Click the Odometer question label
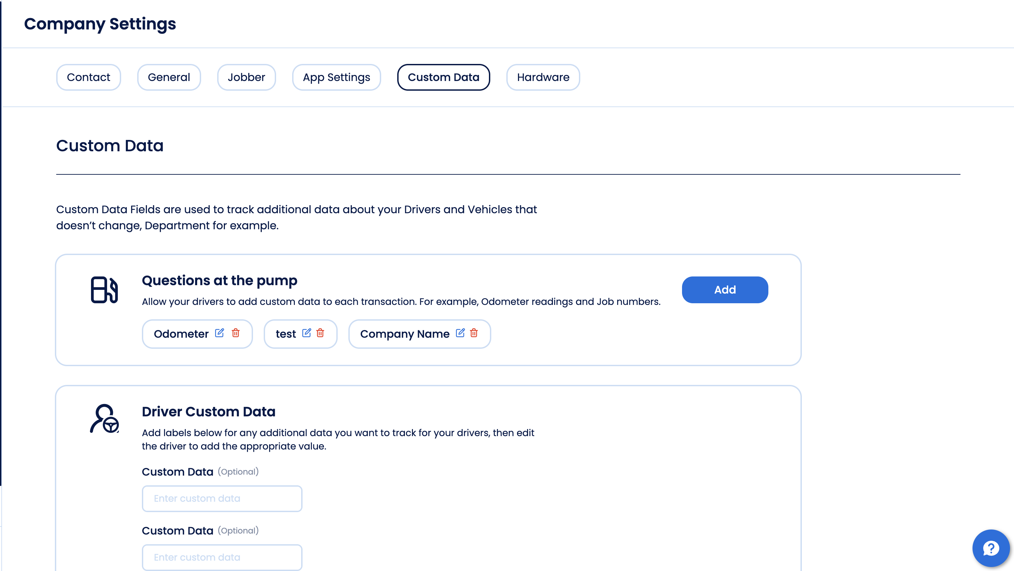Viewport: 1014px width, 571px height. 181,334
